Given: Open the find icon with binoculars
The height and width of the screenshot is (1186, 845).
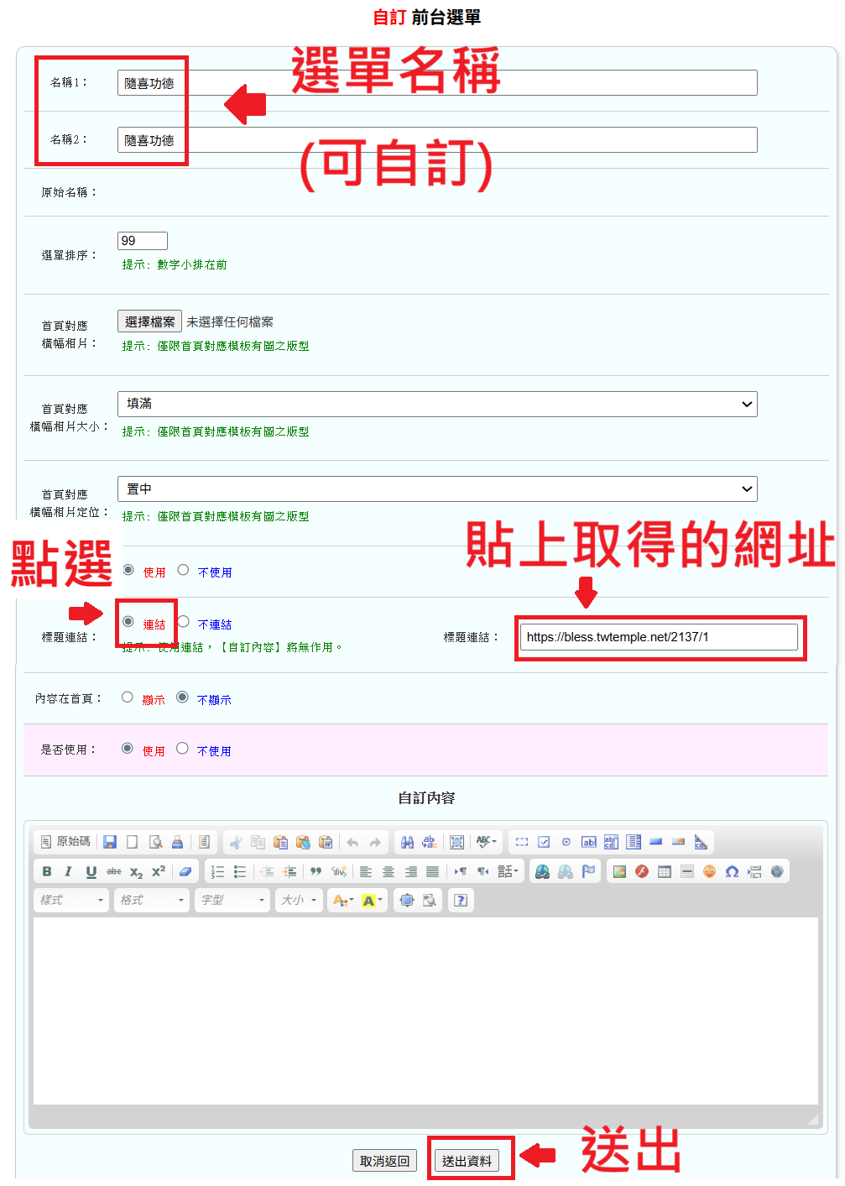Looking at the screenshot, I should click(x=407, y=842).
